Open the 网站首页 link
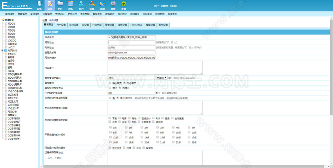The height and width of the screenshot is (168, 333). point(147,14)
